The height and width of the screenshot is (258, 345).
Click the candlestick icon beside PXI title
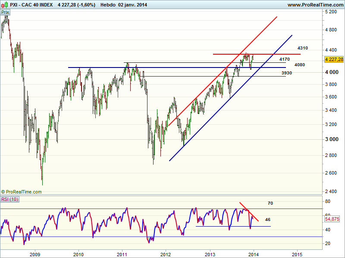[4, 5]
